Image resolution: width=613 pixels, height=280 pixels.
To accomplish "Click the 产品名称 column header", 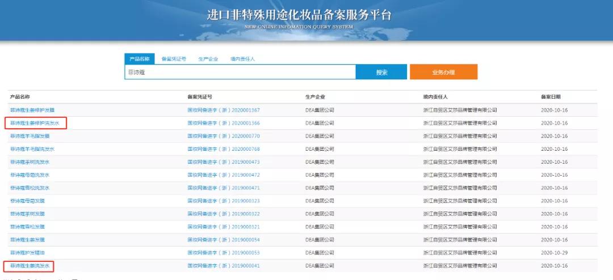I will click(x=20, y=97).
